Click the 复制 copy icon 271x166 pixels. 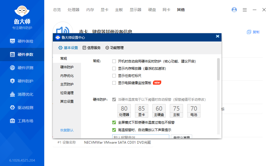(248, 32)
